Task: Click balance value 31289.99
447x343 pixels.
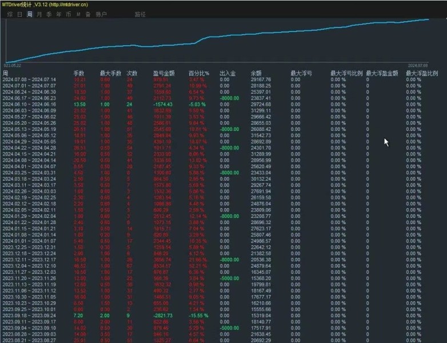Action: [261, 154]
